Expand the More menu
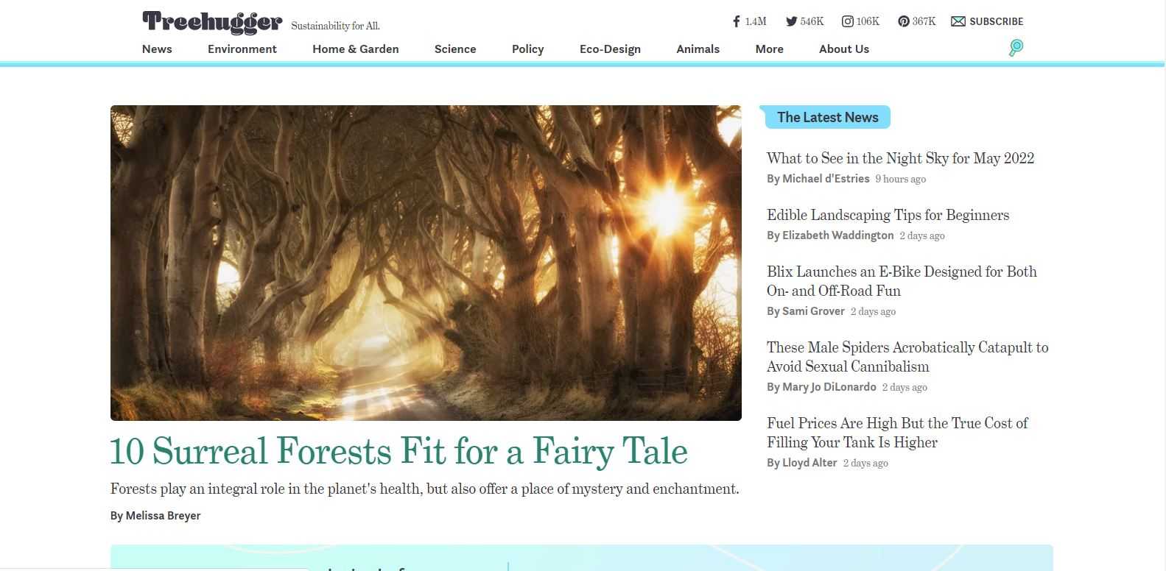 coord(769,49)
